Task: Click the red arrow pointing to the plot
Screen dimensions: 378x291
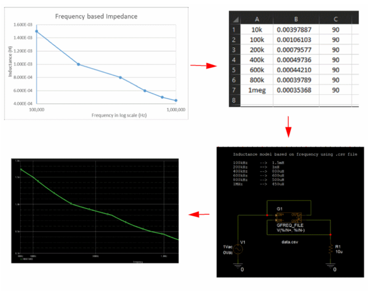Action: tap(199, 214)
